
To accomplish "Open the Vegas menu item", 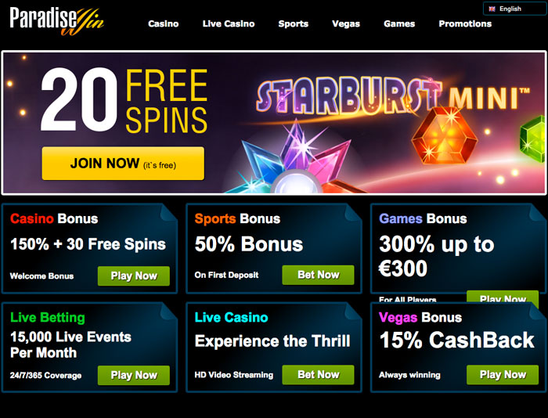I will 346,23.
